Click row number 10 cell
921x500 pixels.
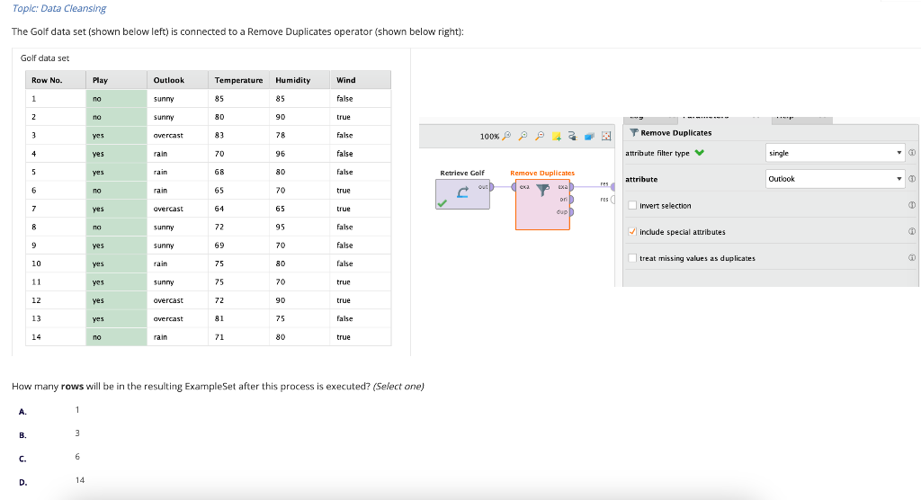coord(56,263)
